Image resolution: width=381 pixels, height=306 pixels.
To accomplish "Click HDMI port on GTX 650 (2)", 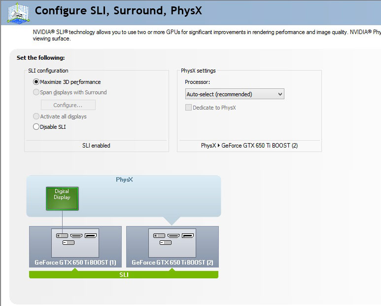I will 173,236.
